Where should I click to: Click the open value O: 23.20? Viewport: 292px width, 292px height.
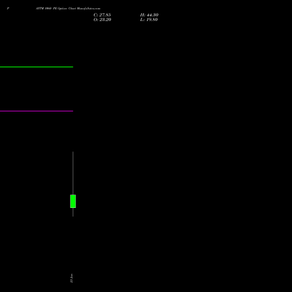coord(102,20)
